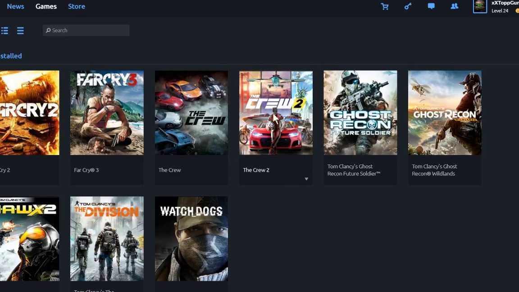Go to the News tab

[x=15, y=6]
